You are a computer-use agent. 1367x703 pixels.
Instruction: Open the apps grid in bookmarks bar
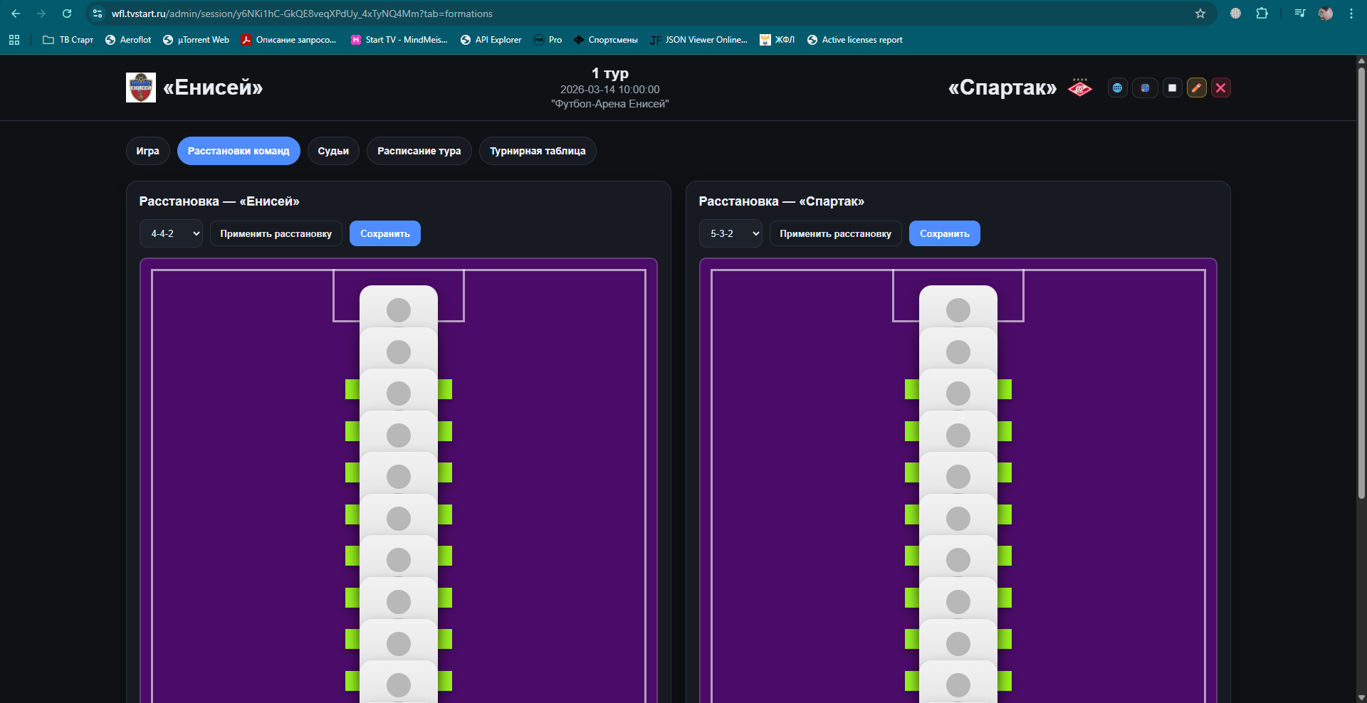coord(14,40)
